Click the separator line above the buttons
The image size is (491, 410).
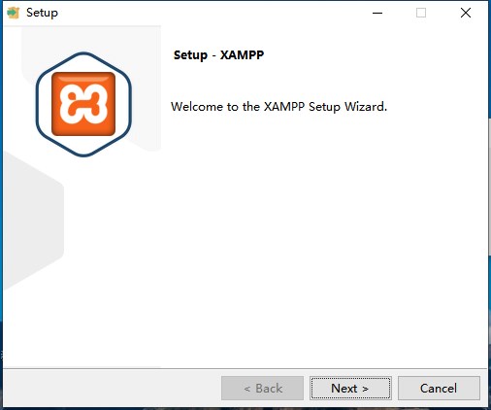[245, 368]
